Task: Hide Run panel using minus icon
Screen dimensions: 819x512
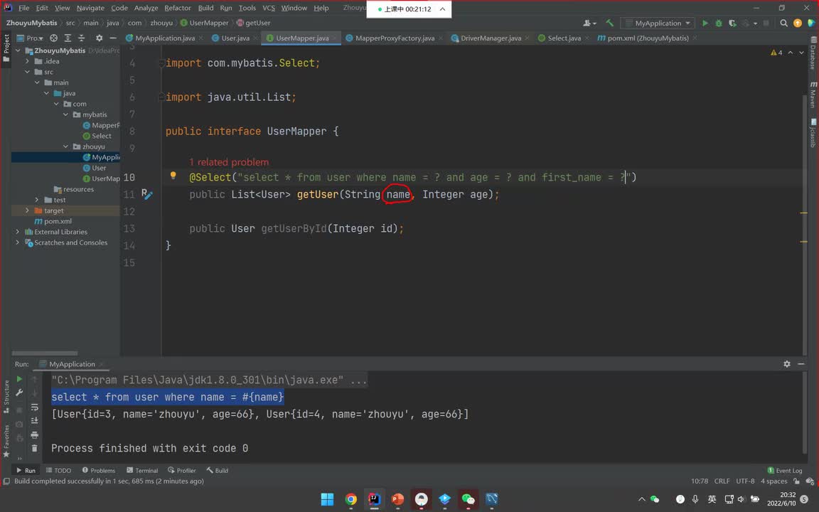Action: [801, 364]
